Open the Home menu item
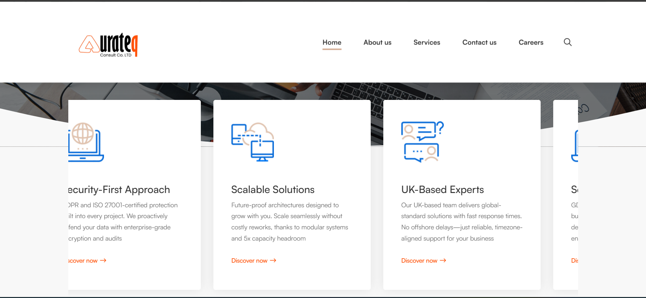The height and width of the screenshot is (298, 646). coord(332,42)
